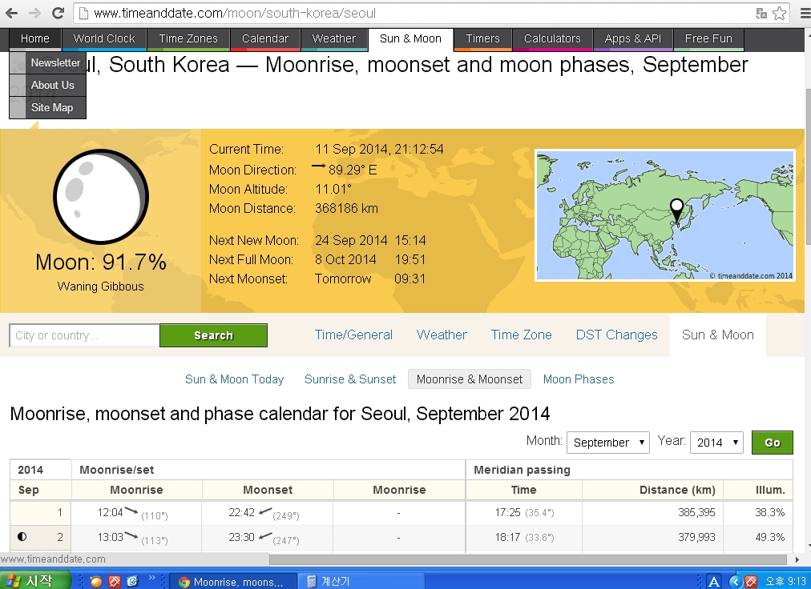This screenshot has height=589, width=811.
Task: Click the browser back arrow
Action: (12, 14)
